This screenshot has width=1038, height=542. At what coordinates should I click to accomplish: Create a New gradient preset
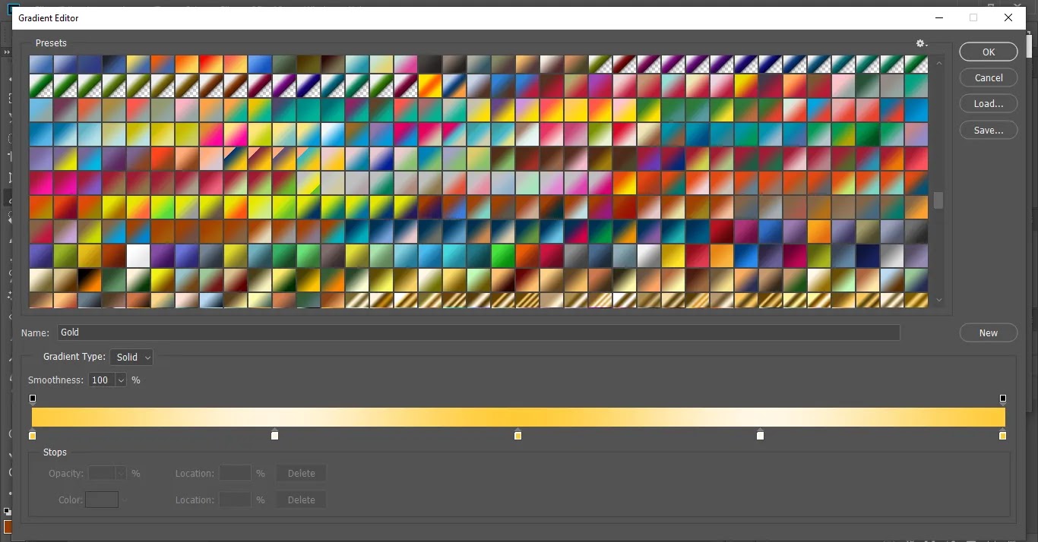click(x=988, y=332)
